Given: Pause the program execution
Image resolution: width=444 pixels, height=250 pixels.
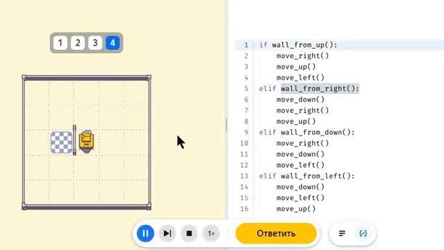Looking at the screenshot, I should point(145,233).
